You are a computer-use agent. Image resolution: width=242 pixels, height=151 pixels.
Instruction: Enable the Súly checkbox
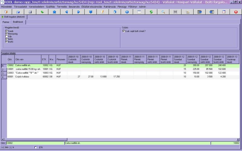tap(6, 36)
